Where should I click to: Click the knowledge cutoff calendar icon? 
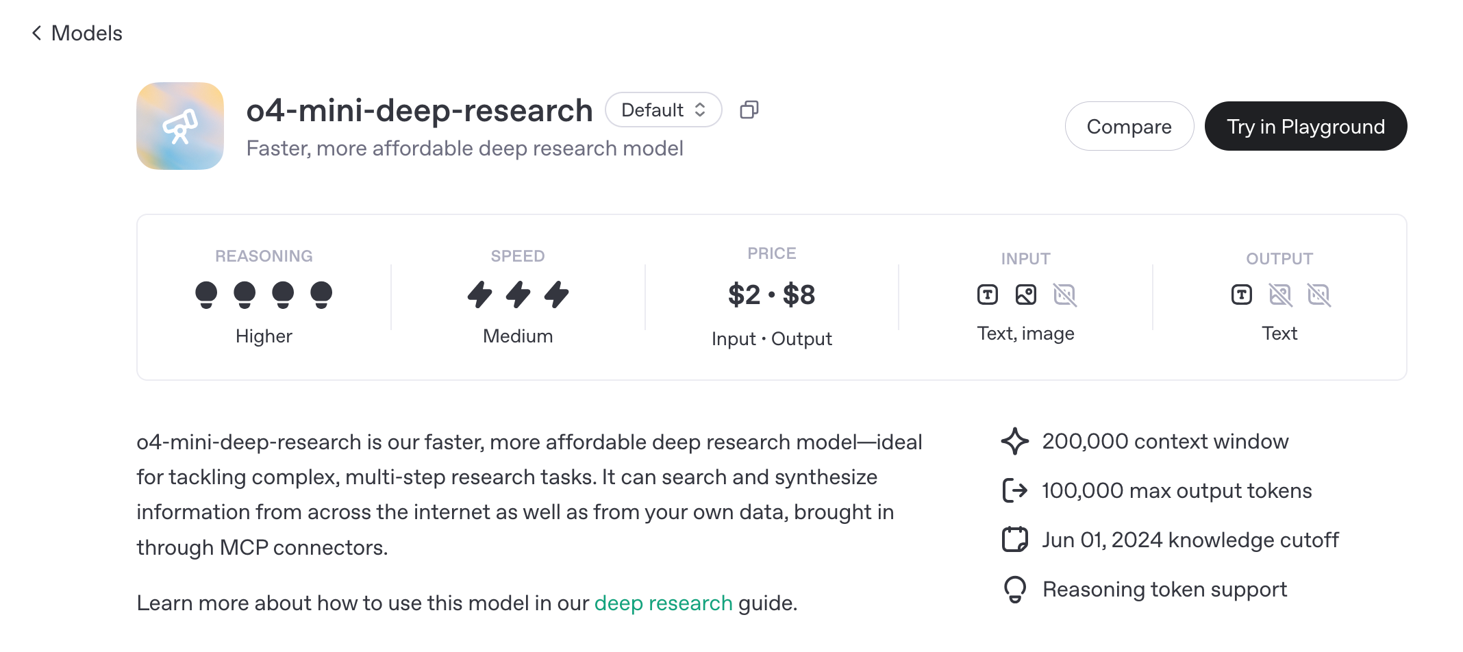(1015, 540)
